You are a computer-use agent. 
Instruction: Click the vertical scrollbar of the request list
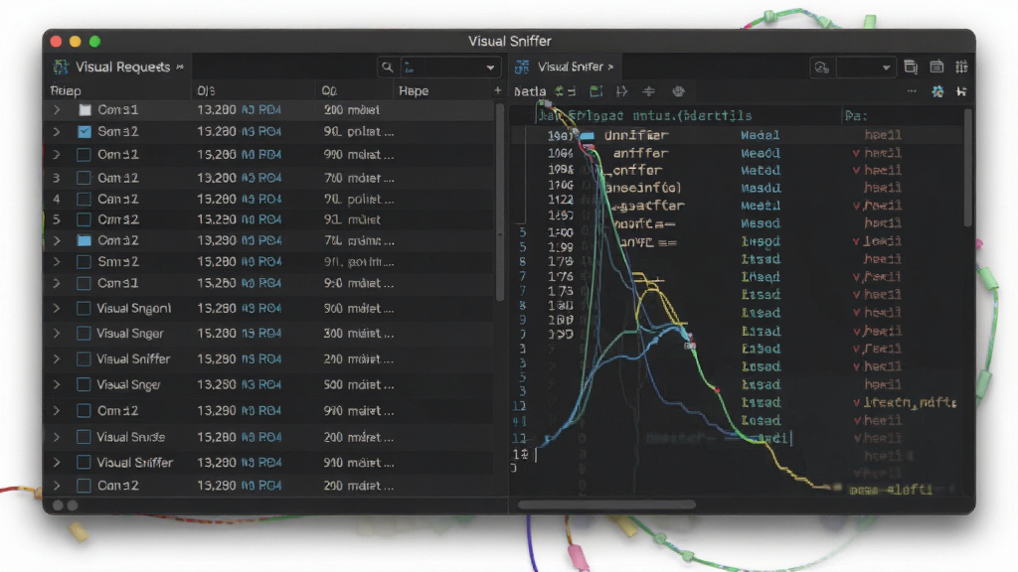pos(499,203)
